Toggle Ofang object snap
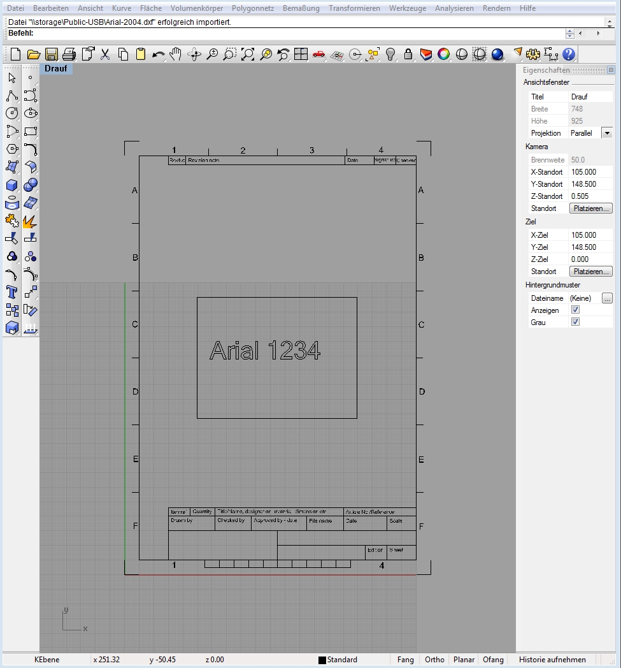 (x=493, y=660)
